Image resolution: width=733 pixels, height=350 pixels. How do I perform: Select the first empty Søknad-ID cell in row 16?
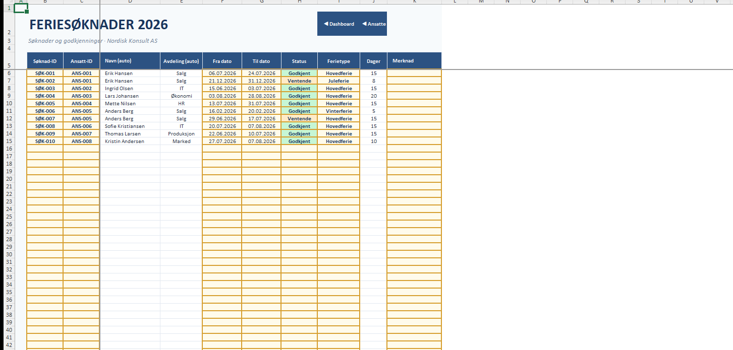[45, 149]
